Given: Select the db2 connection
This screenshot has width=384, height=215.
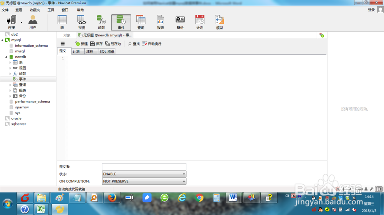Looking at the screenshot, I should pyautogui.click(x=14, y=34).
